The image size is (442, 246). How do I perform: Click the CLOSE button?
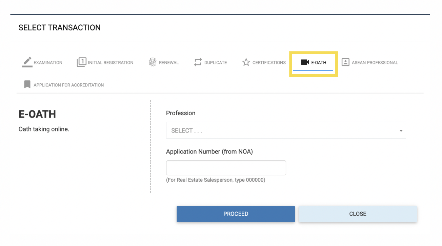357,214
